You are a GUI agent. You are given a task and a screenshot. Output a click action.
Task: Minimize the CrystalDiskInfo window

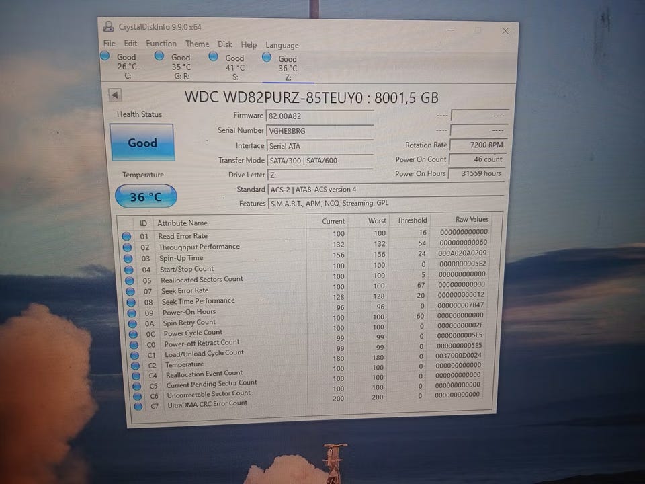(x=451, y=30)
